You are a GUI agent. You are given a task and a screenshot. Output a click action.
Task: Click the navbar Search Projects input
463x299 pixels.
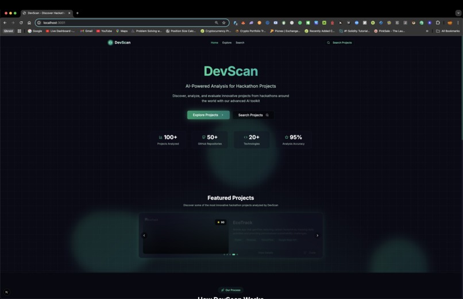(339, 43)
